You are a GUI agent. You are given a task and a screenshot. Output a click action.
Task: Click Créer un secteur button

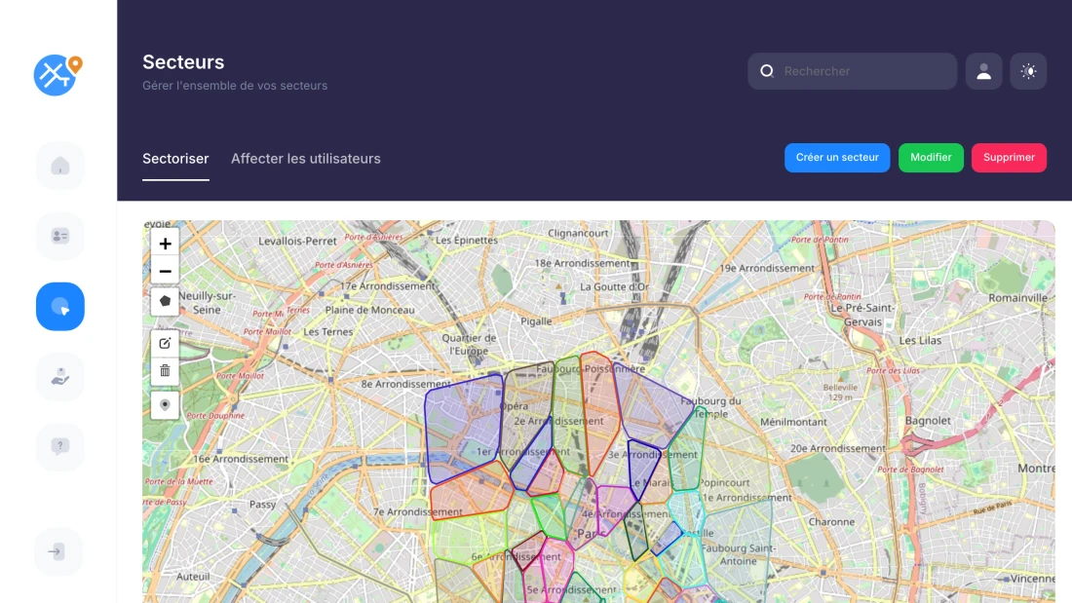837,157
